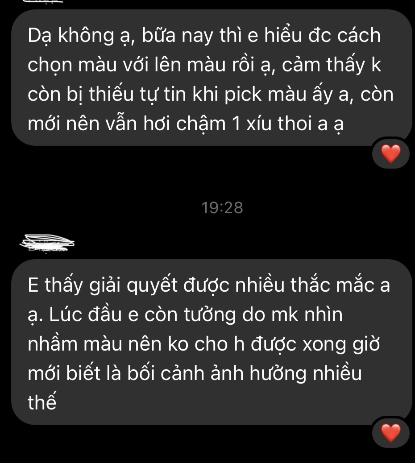The image size is (415, 463).
Task: Click the word "pick" in the first message
Action: click(x=243, y=95)
